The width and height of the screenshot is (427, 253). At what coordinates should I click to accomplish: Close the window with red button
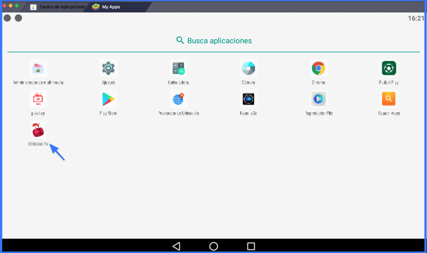(x=5, y=6)
